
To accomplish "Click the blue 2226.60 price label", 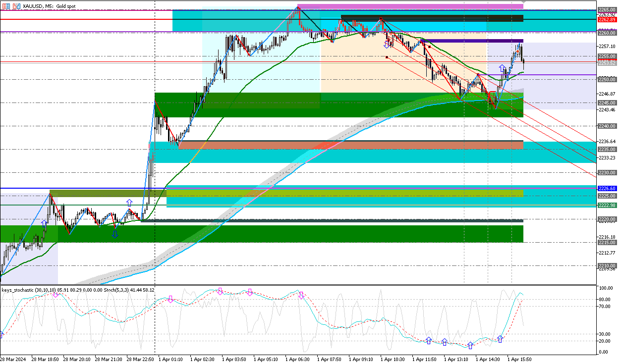I will [x=607, y=188].
